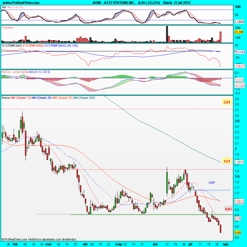Click the tallest black volume bar in June

(167, 34)
